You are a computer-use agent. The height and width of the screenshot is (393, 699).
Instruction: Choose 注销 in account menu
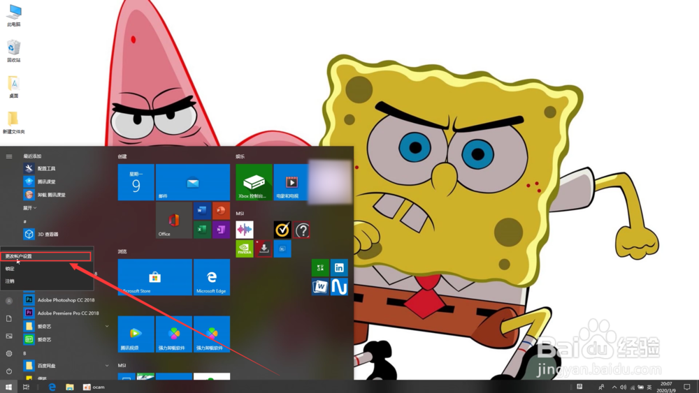click(47, 281)
